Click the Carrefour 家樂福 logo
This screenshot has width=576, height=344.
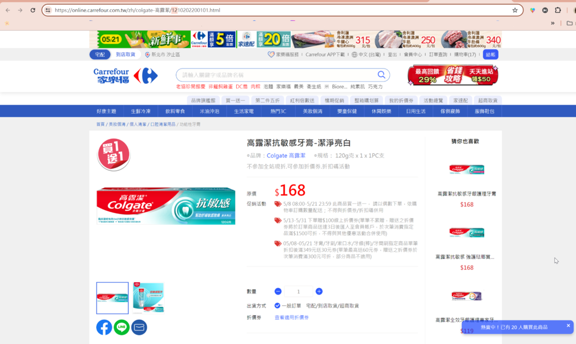(125, 76)
